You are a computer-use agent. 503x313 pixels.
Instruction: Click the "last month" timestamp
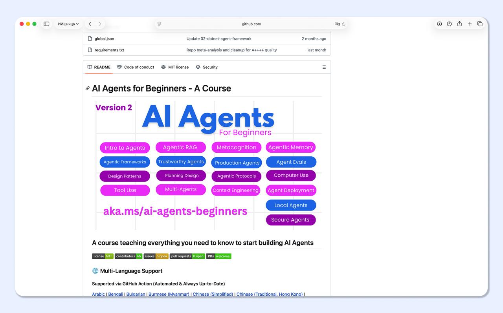[x=317, y=50]
